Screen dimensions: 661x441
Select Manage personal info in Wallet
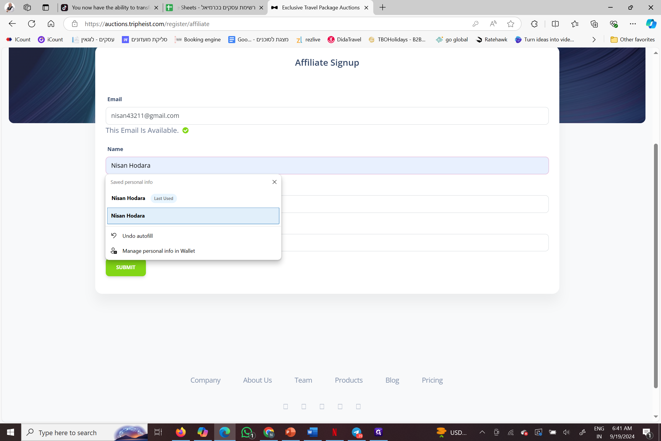[x=159, y=251]
